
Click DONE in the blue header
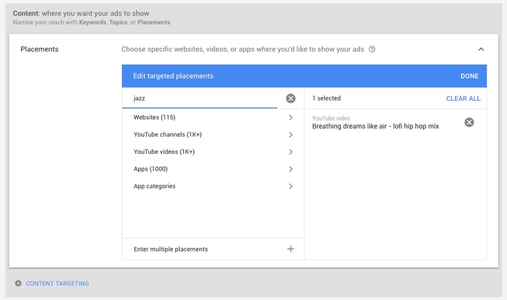click(469, 76)
